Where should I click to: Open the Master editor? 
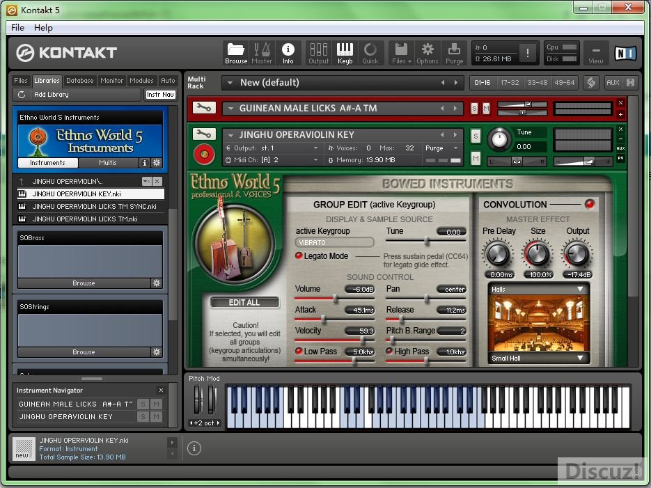click(262, 53)
